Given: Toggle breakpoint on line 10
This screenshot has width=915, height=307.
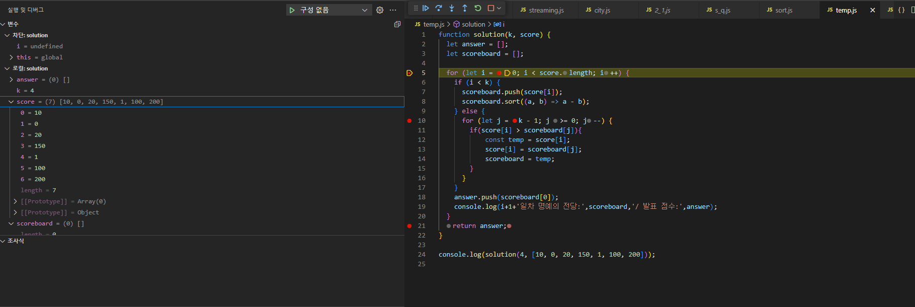Looking at the screenshot, I should (x=409, y=121).
